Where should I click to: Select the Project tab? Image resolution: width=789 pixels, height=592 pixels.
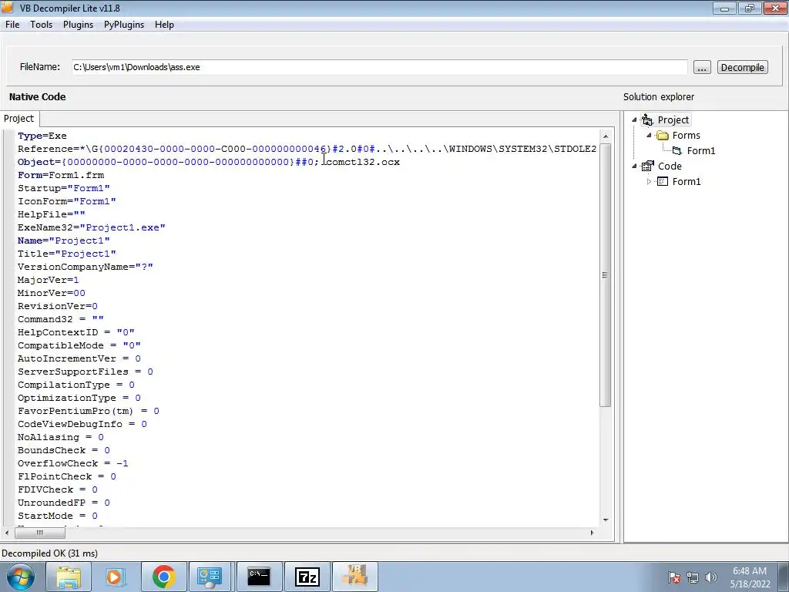pos(19,118)
